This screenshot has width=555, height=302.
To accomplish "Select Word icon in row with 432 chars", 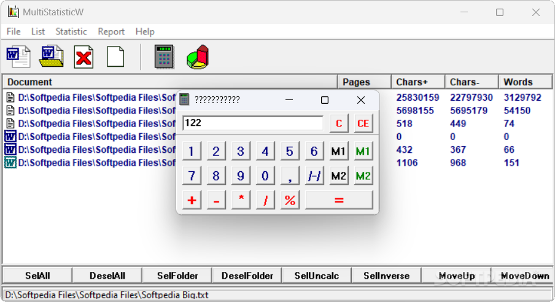I will pyautogui.click(x=10, y=149).
